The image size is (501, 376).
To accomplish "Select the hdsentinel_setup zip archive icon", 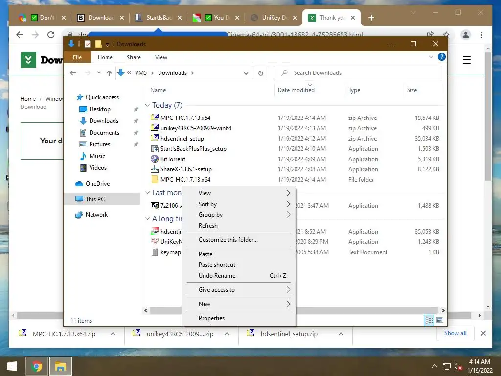I will coord(155,138).
